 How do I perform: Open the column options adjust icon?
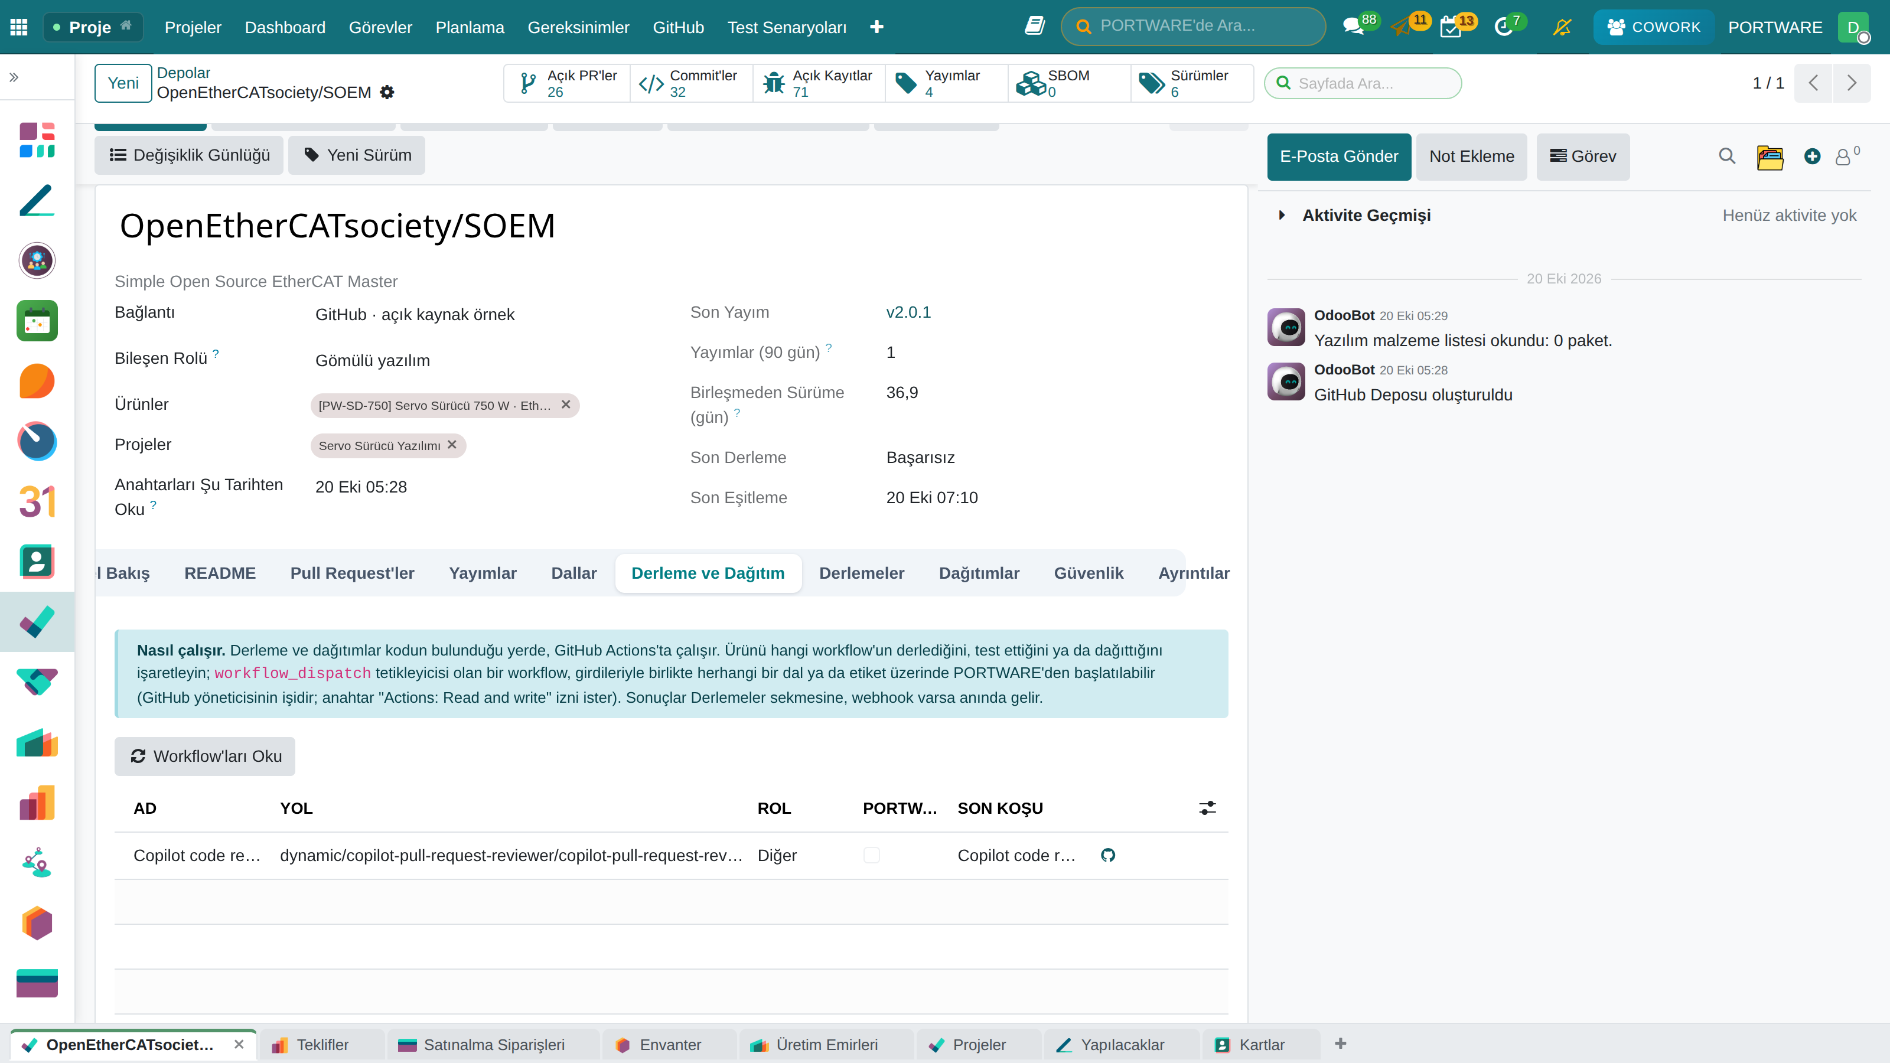(1207, 808)
